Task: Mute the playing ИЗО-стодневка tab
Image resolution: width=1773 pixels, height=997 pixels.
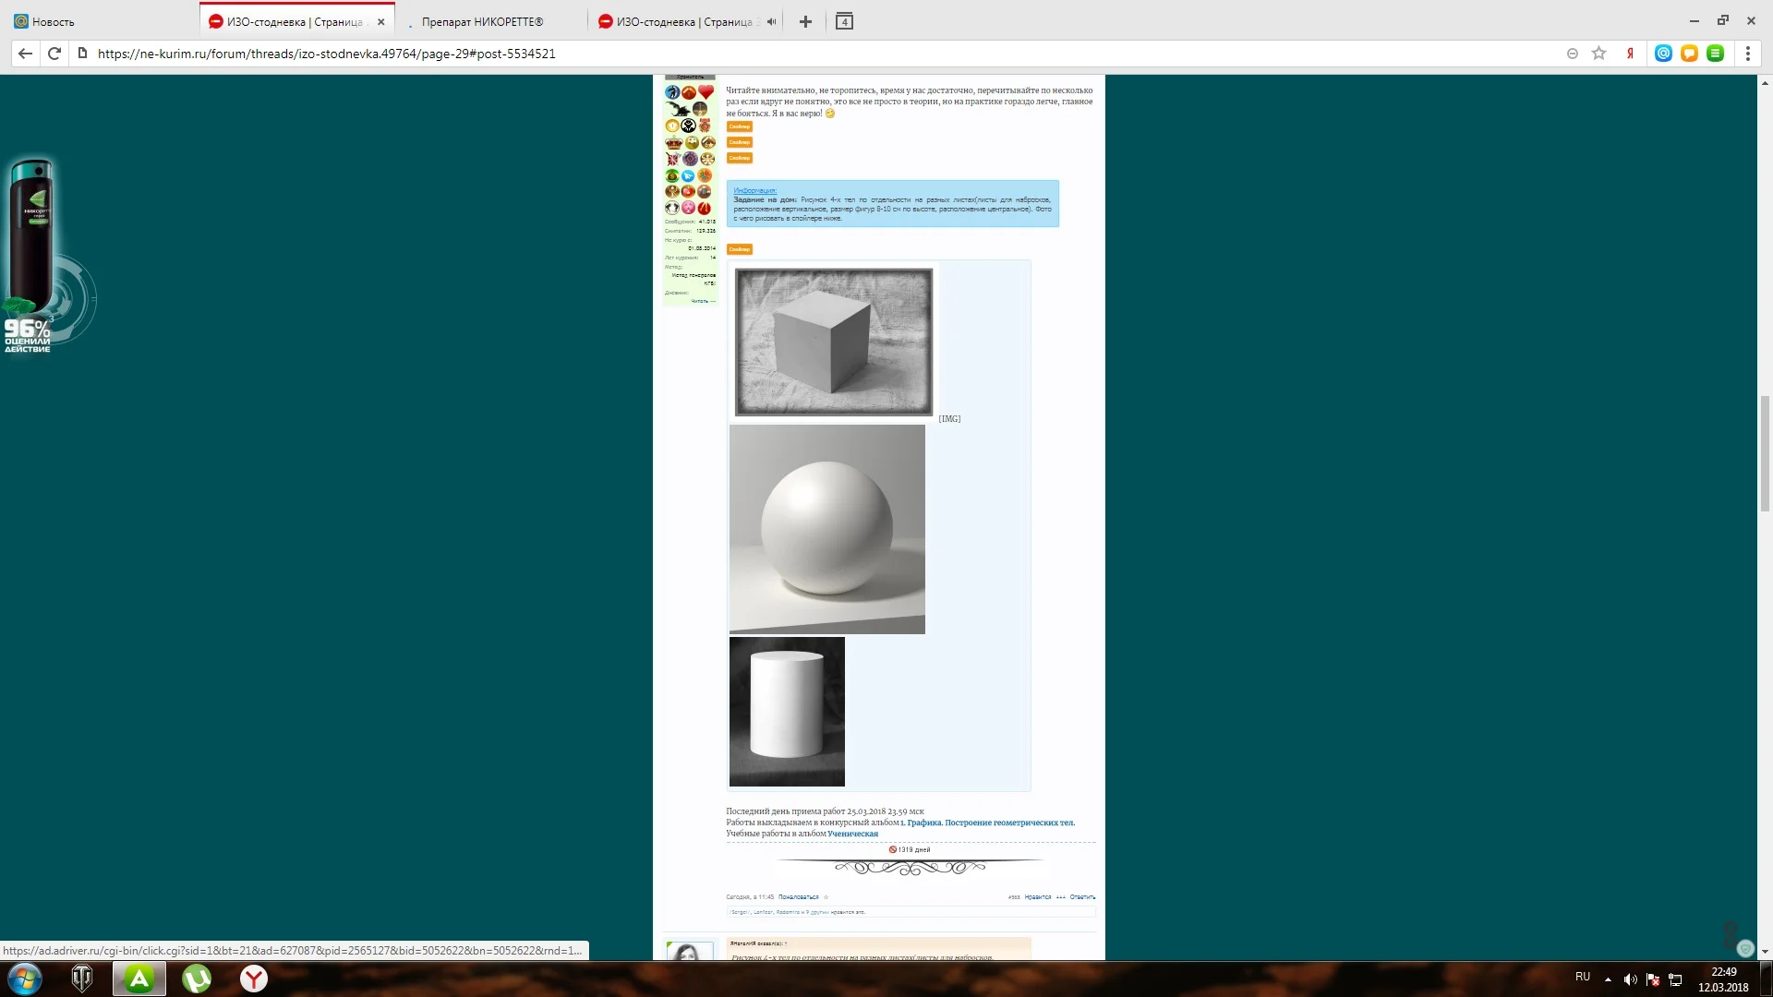Action: [x=771, y=21]
